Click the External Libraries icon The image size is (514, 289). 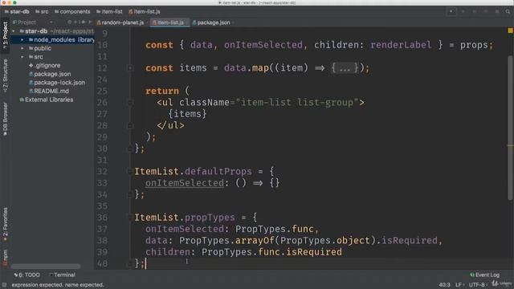22,100
